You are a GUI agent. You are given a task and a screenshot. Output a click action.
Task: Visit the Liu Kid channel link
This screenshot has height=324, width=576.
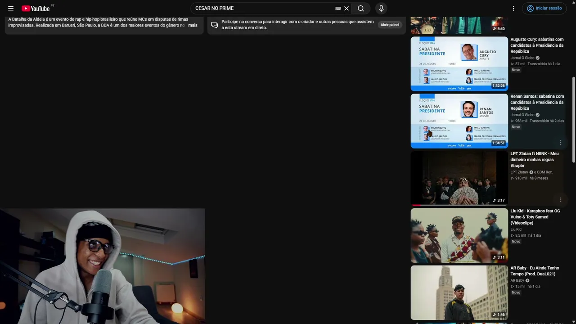[516, 229]
